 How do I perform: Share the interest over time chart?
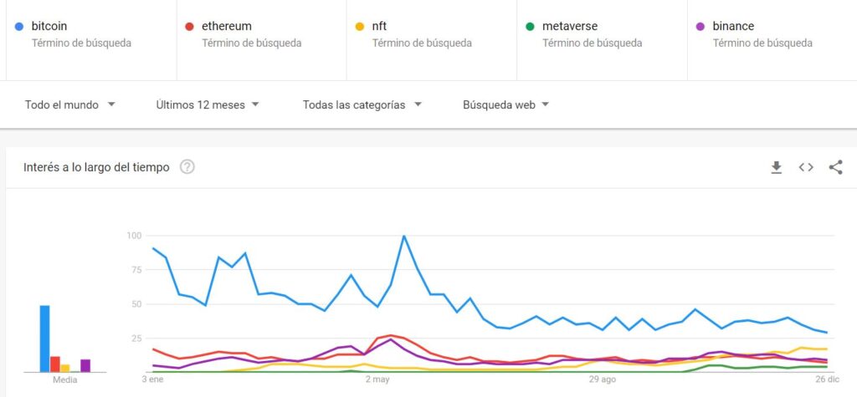[x=835, y=167]
